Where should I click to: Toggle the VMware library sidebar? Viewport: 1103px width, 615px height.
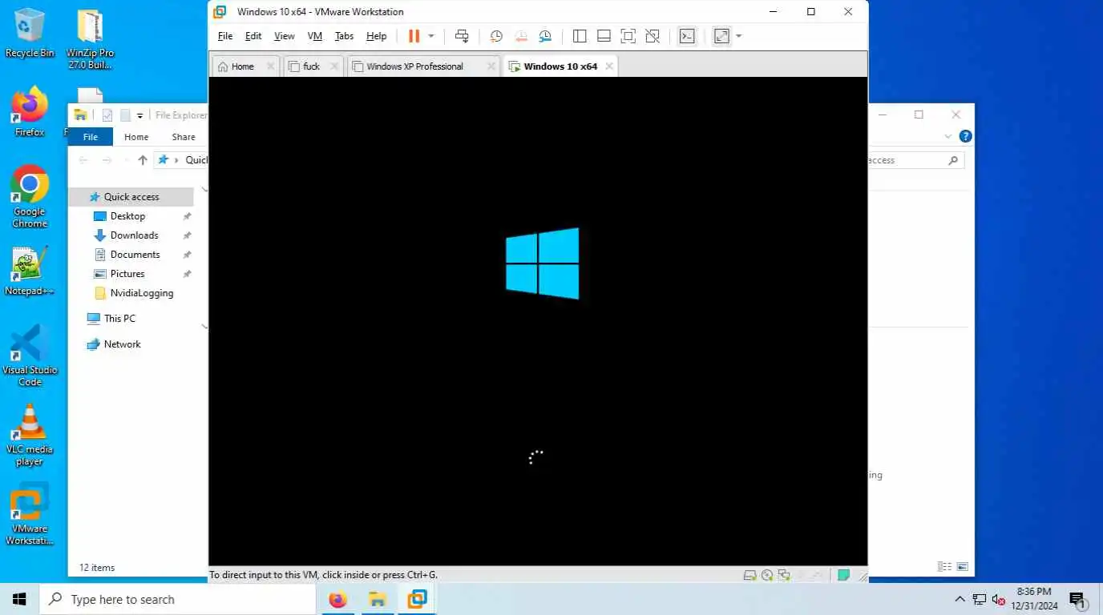[x=580, y=36]
